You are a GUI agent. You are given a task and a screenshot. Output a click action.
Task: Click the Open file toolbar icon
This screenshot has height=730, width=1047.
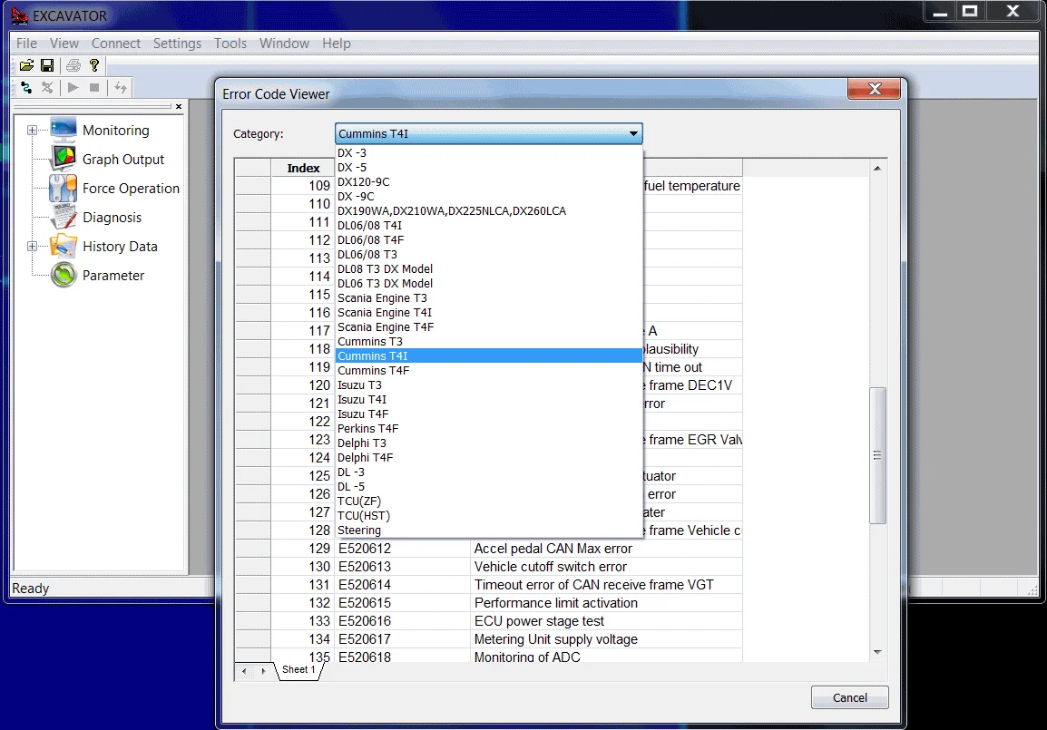(x=26, y=65)
